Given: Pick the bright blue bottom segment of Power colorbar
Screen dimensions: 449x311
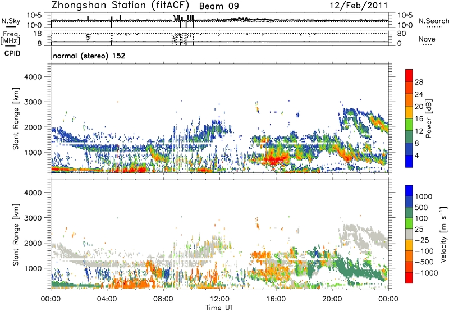Looking at the screenshot, I should pyautogui.click(x=409, y=162).
